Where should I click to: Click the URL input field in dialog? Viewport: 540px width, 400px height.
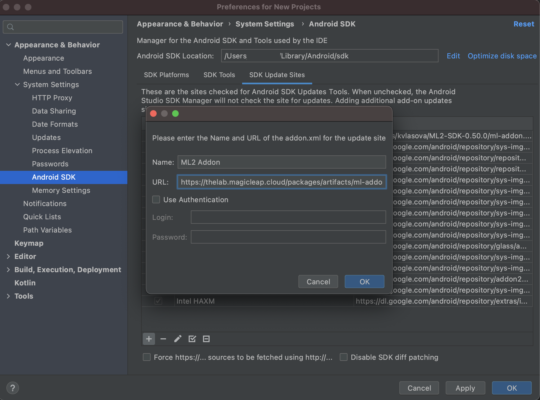click(x=281, y=182)
